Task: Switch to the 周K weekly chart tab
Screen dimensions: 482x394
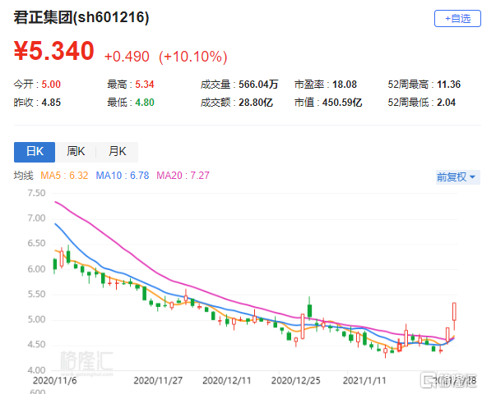Action: pos(76,152)
